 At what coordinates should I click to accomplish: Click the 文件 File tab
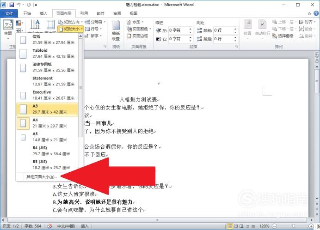coord(9,13)
